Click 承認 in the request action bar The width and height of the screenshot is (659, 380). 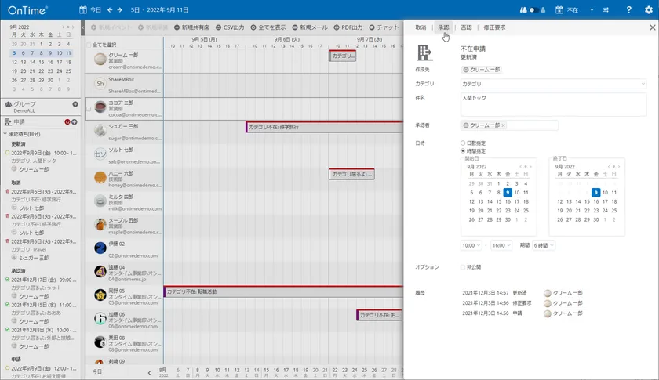coord(444,27)
